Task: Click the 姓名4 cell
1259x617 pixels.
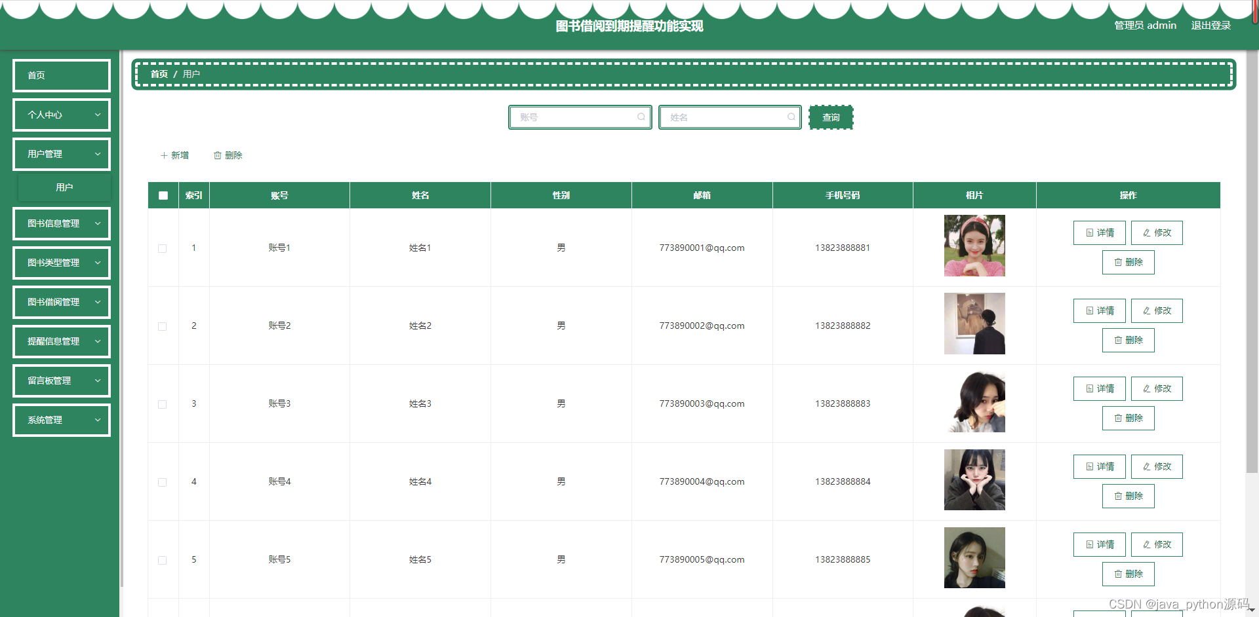Action: point(420,481)
